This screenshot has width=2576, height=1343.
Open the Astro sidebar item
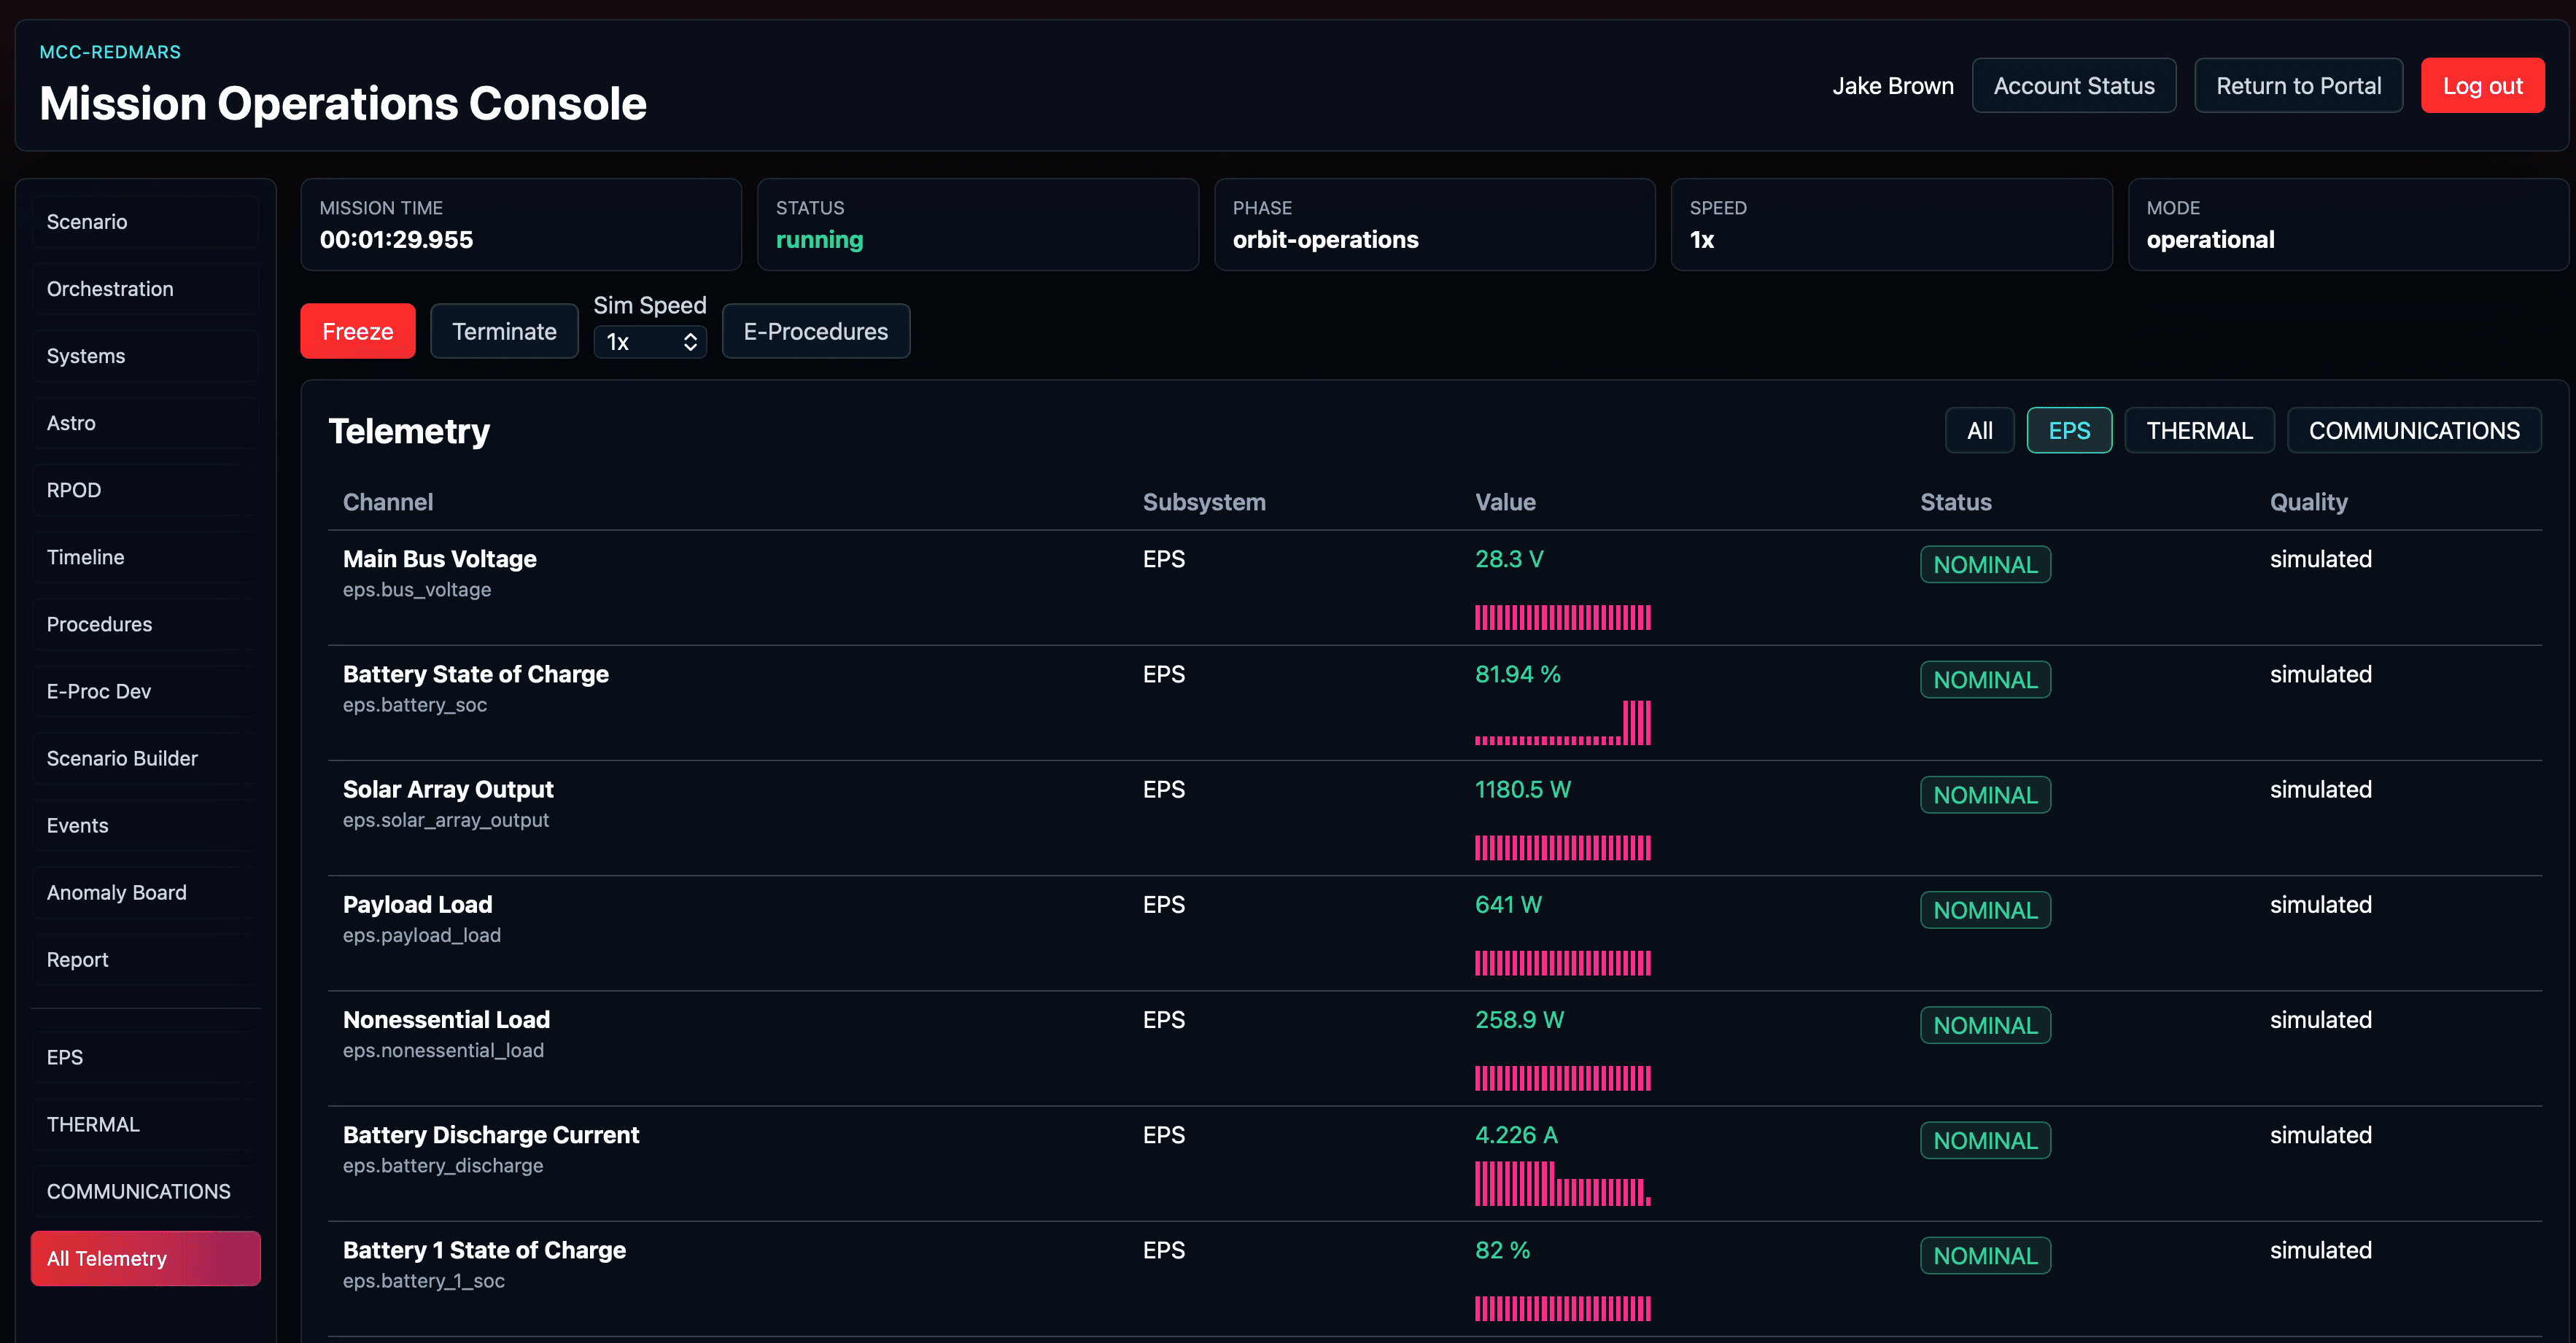(x=146, y=423)
